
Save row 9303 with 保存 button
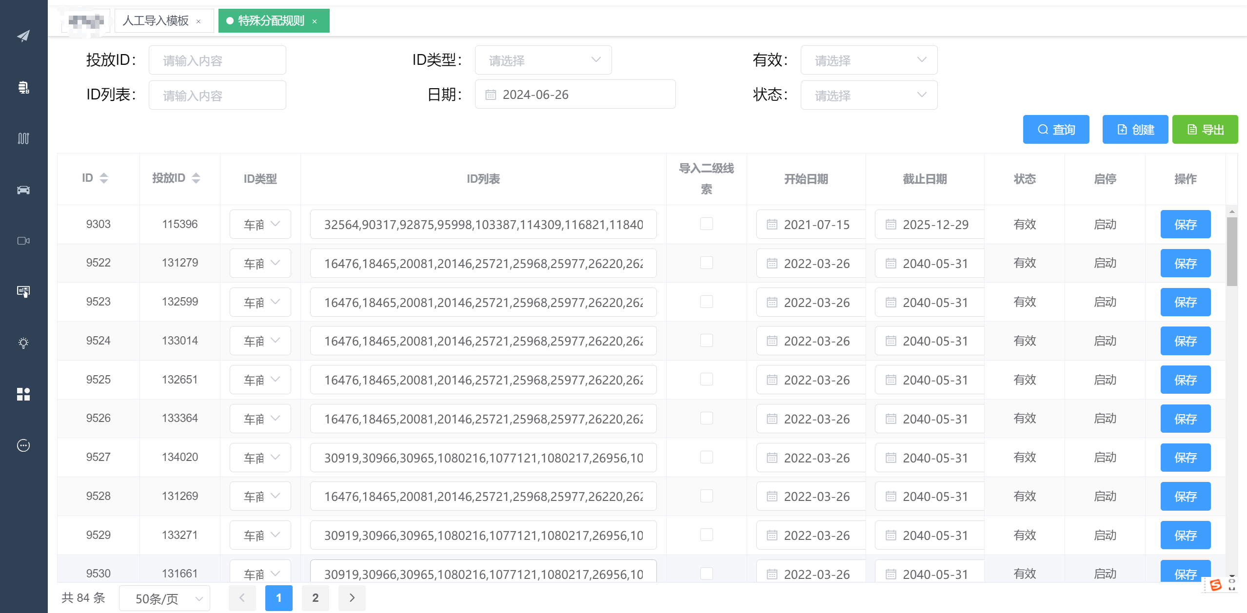(x=1186, y=224)
